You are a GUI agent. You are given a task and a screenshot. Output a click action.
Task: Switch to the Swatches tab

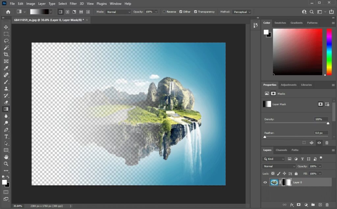tap(280, 23)
